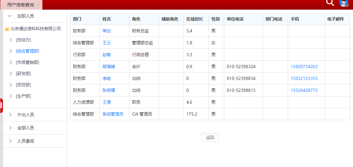Expand the [生产部] tree arrow
The height and width of the screenshot is (167, 353).
pos(11,96)
